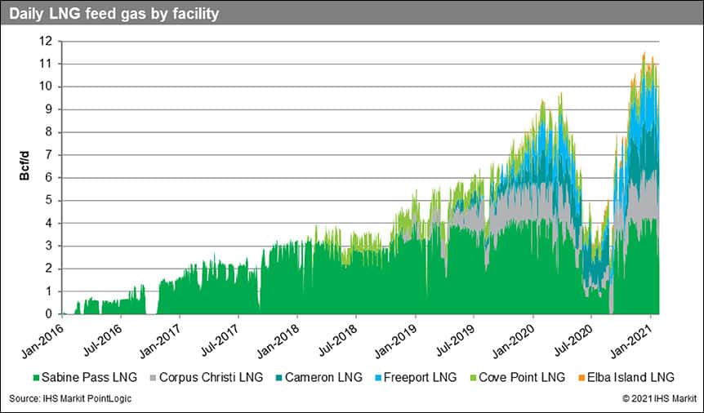Click the y-axis value 12

pos(47,42)
